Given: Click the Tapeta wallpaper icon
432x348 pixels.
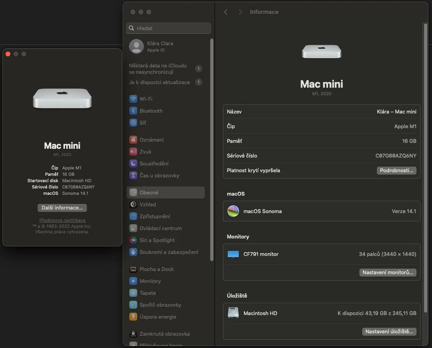Looking at the screenshot, I should [x=133, y=293].
